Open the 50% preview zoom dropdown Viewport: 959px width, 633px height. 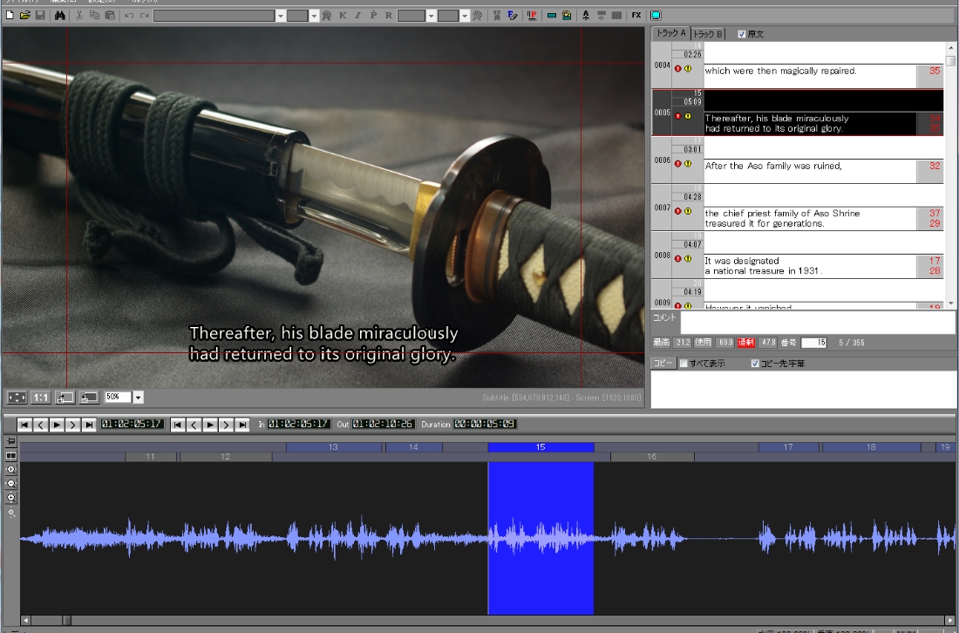(139, 398)
